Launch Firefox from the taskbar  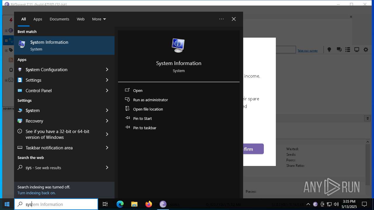(148, 204)
